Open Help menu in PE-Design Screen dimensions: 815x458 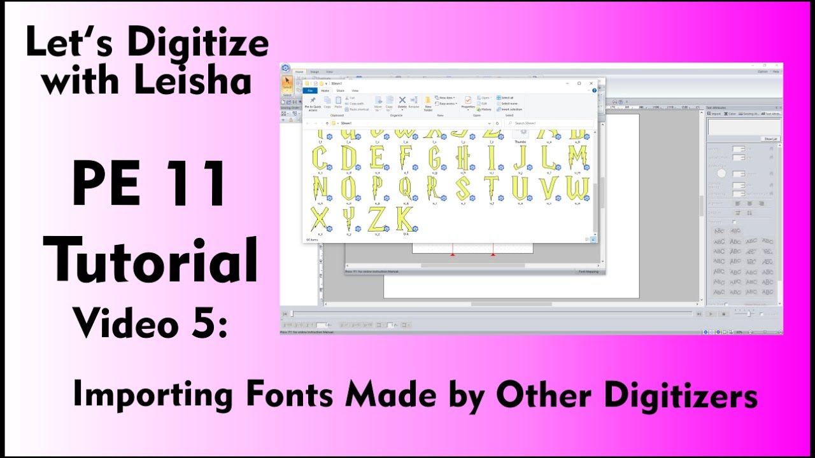[x=776, y=72]
